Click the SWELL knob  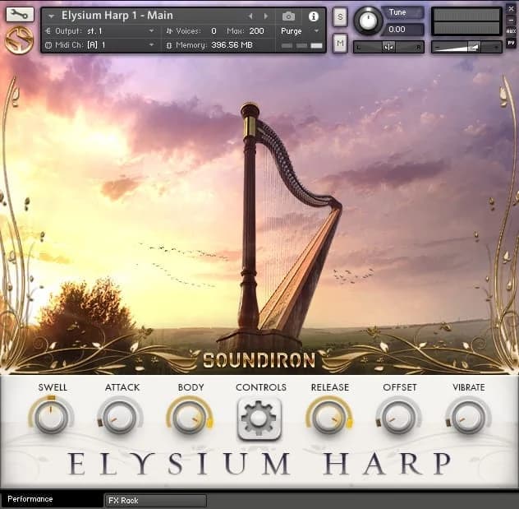pos(51,418)
